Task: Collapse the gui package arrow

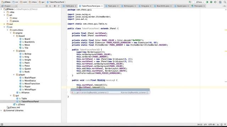Action: tap(11, 96)
